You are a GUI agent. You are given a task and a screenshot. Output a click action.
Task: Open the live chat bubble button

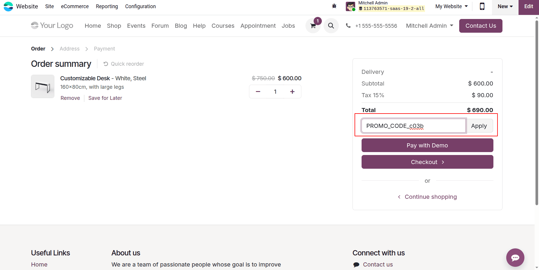coord(515,257)
